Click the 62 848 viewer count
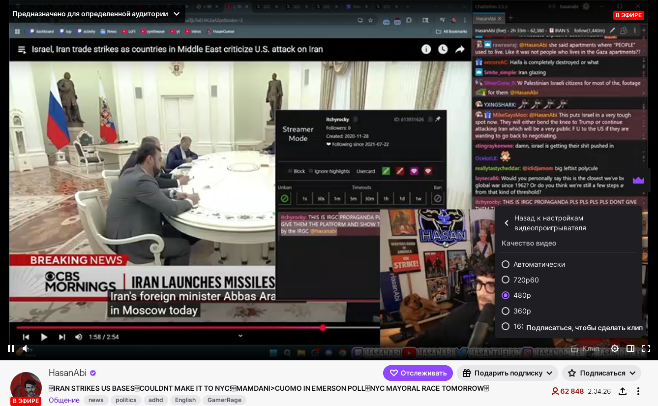This screenshot has width=658, height=406. pos(568,391)
